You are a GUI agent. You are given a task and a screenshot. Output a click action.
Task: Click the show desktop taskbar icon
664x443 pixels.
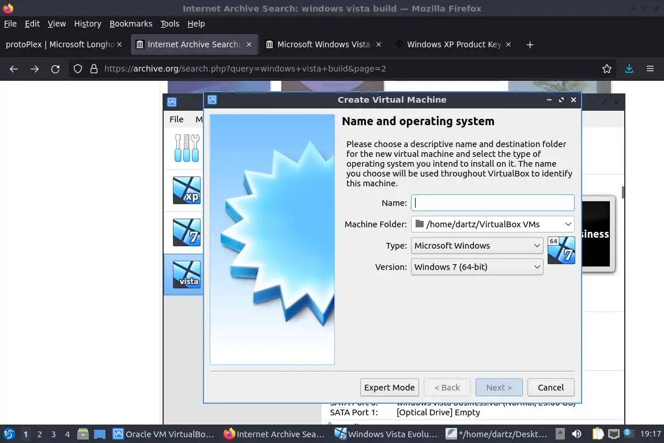point(100,434)
